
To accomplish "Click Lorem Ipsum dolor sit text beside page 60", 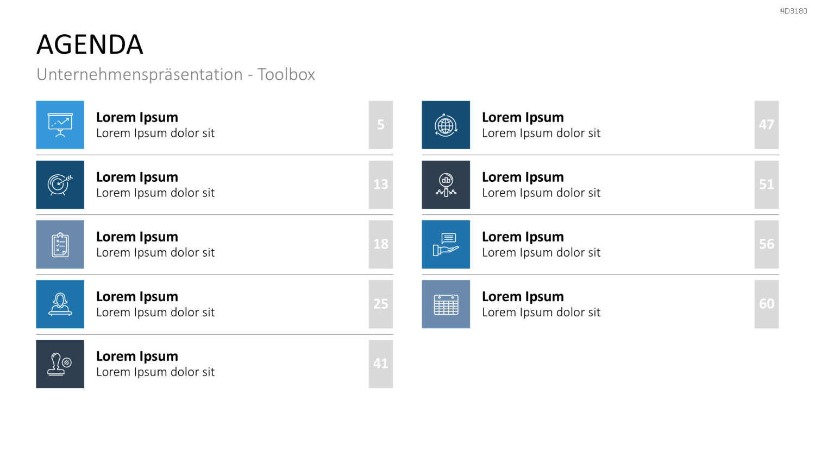I will pyautogui.click(x=541, y=312).
